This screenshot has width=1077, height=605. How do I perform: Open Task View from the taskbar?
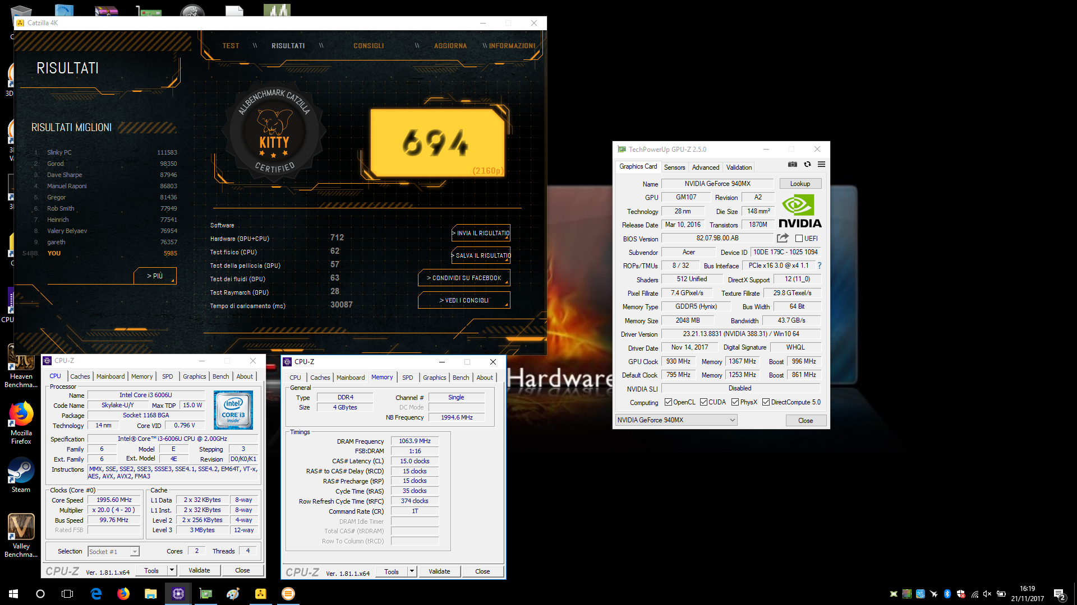click(67, 594)
